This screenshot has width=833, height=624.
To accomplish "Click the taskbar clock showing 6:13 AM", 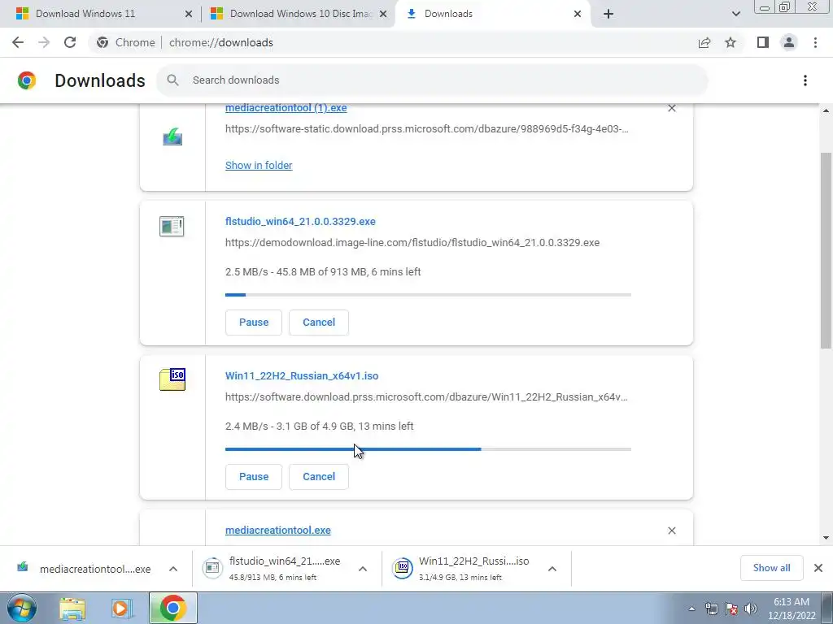I will click(x=792, y=609).
